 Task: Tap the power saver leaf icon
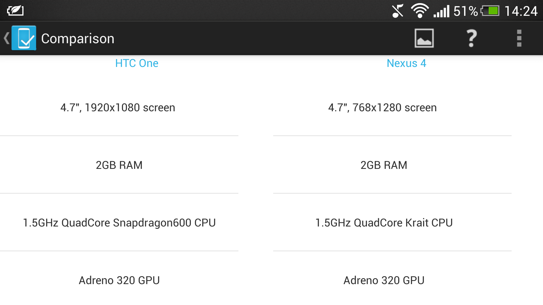[x=15, y=11]
